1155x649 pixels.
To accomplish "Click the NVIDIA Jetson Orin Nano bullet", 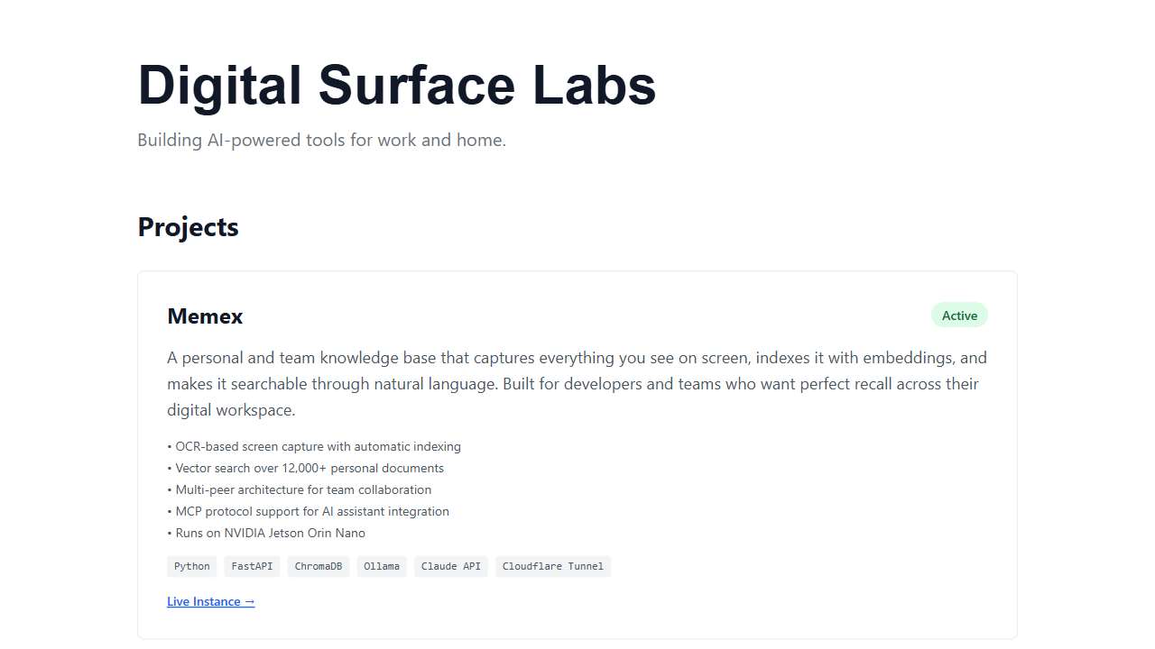I will (x=265, y=533).
